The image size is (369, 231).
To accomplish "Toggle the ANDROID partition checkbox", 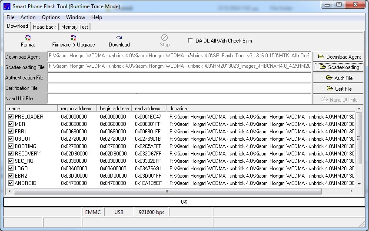I will pyautogui.click(x=11, y=183).
